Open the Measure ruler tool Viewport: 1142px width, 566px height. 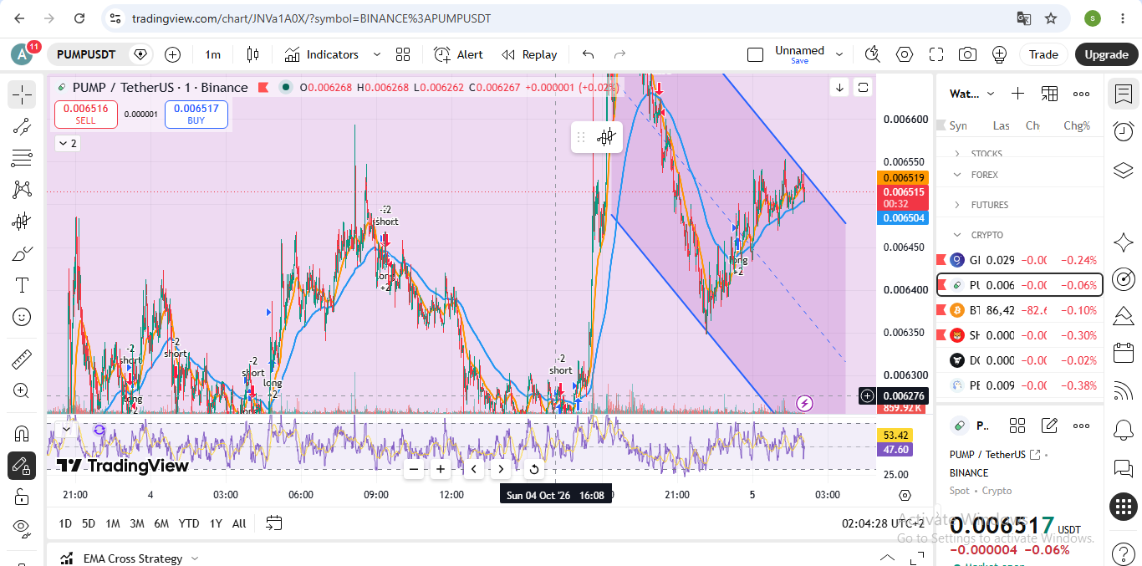pyautogui.click(x=22, y=359)
